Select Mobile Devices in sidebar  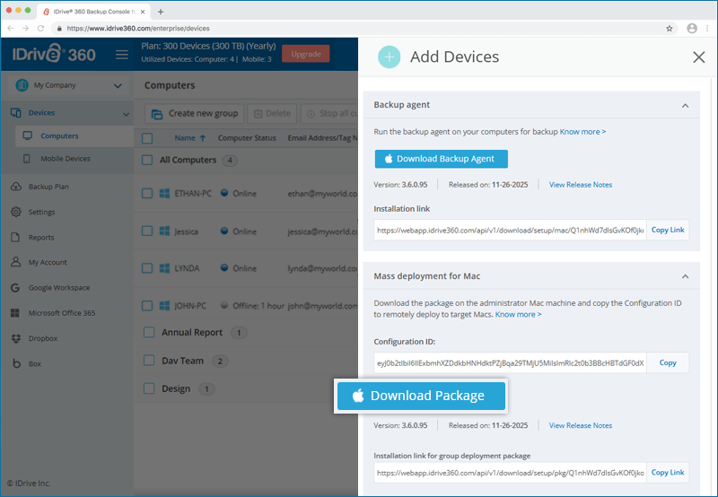pyautogui.click(x=66, y=159)
